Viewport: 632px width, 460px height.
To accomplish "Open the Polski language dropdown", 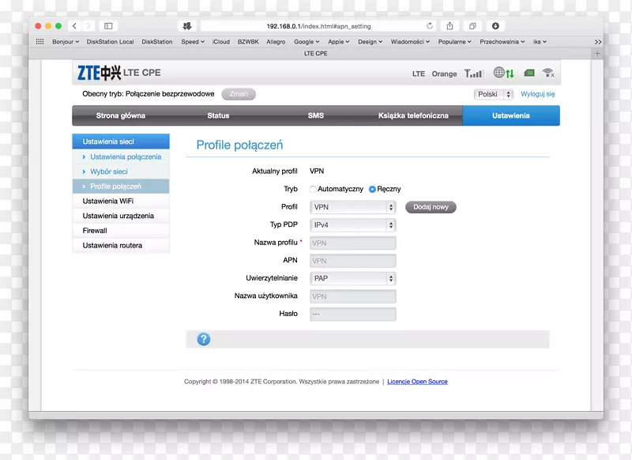I will [x=493, y=94].
